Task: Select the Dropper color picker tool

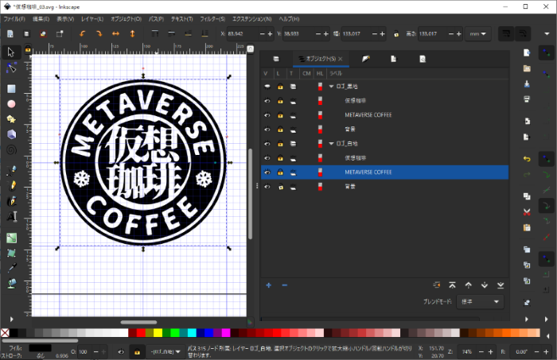Action: 11,268
